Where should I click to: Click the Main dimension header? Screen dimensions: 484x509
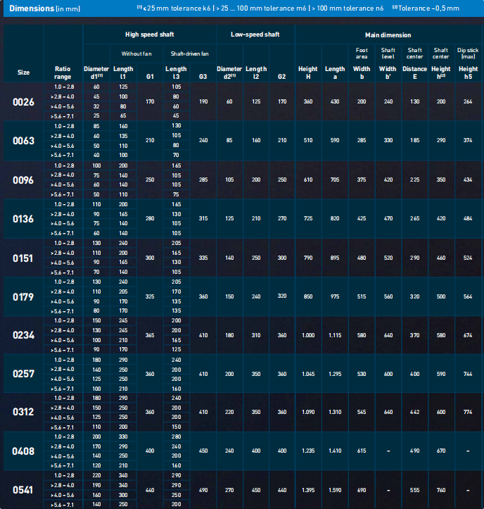pos(388,34)
